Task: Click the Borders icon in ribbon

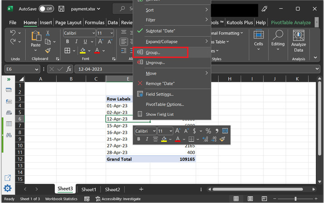Action: point(68,50)
